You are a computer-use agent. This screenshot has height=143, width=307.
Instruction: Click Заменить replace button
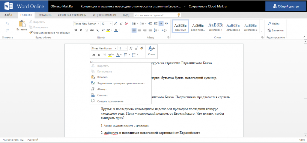coord(276,30)
